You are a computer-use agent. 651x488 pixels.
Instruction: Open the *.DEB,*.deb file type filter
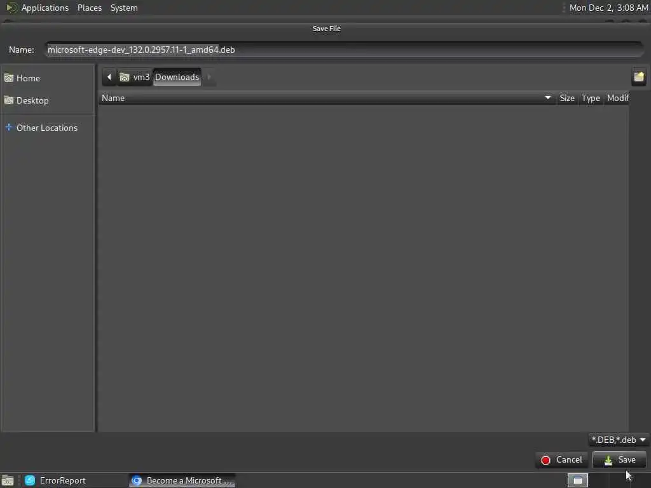pyautogui.click(x=619, y=440)
